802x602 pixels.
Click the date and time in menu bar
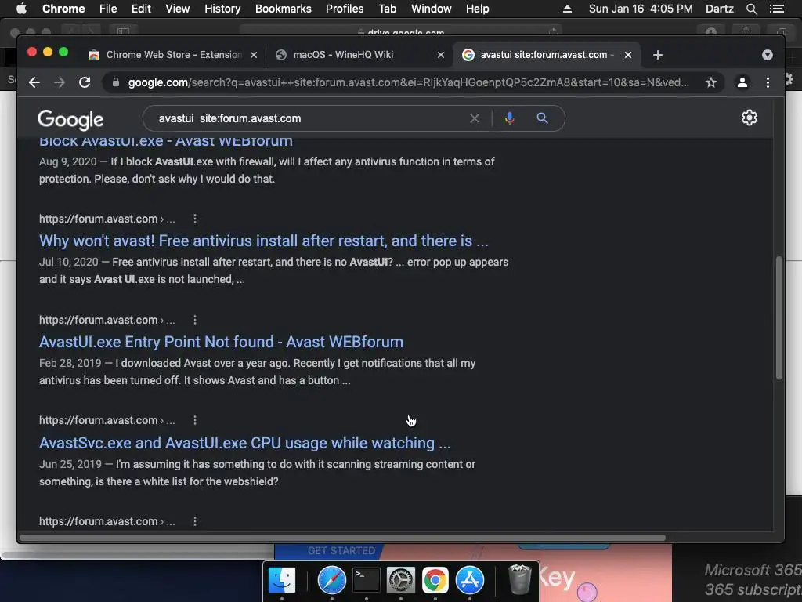tap(641, 9)
